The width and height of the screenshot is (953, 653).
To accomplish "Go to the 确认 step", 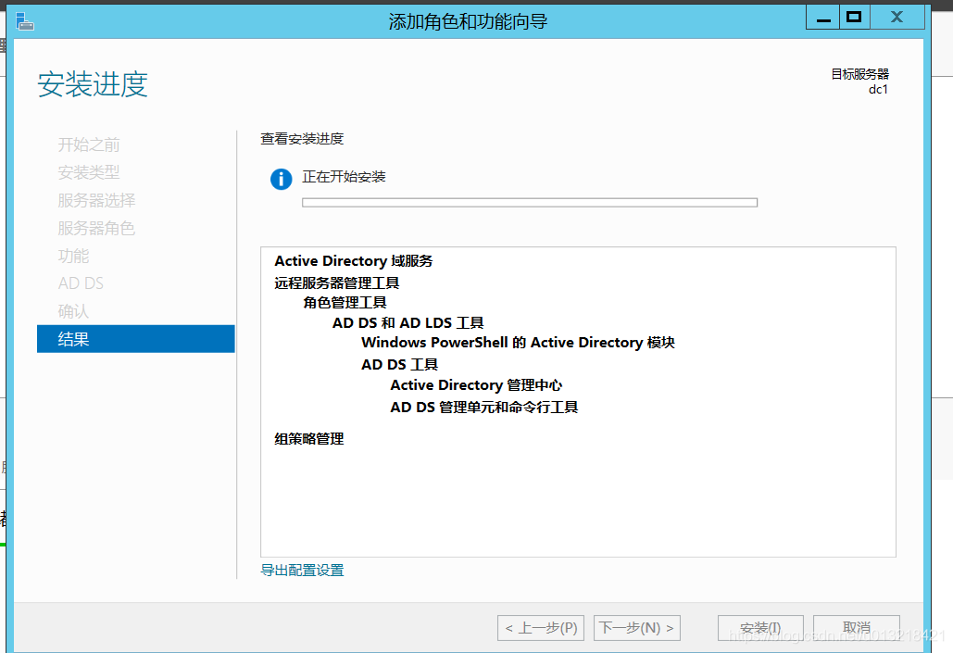I will [x=73, y=311].
